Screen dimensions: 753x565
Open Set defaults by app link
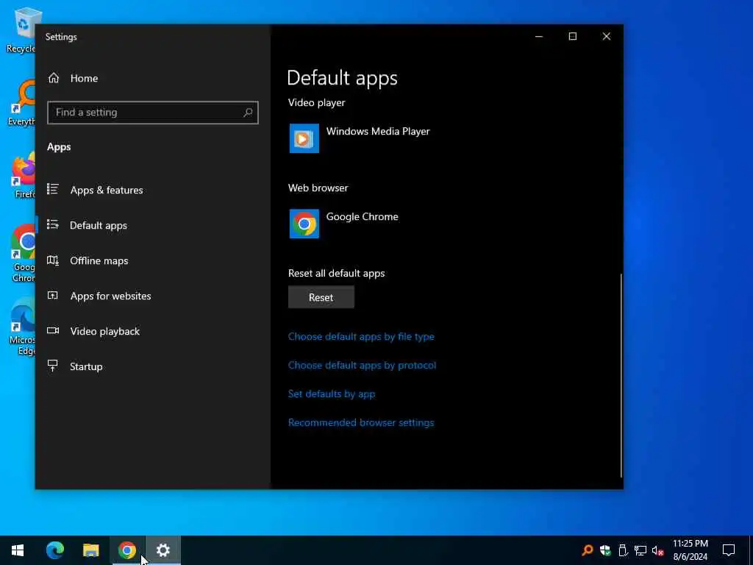coord(332,394)
